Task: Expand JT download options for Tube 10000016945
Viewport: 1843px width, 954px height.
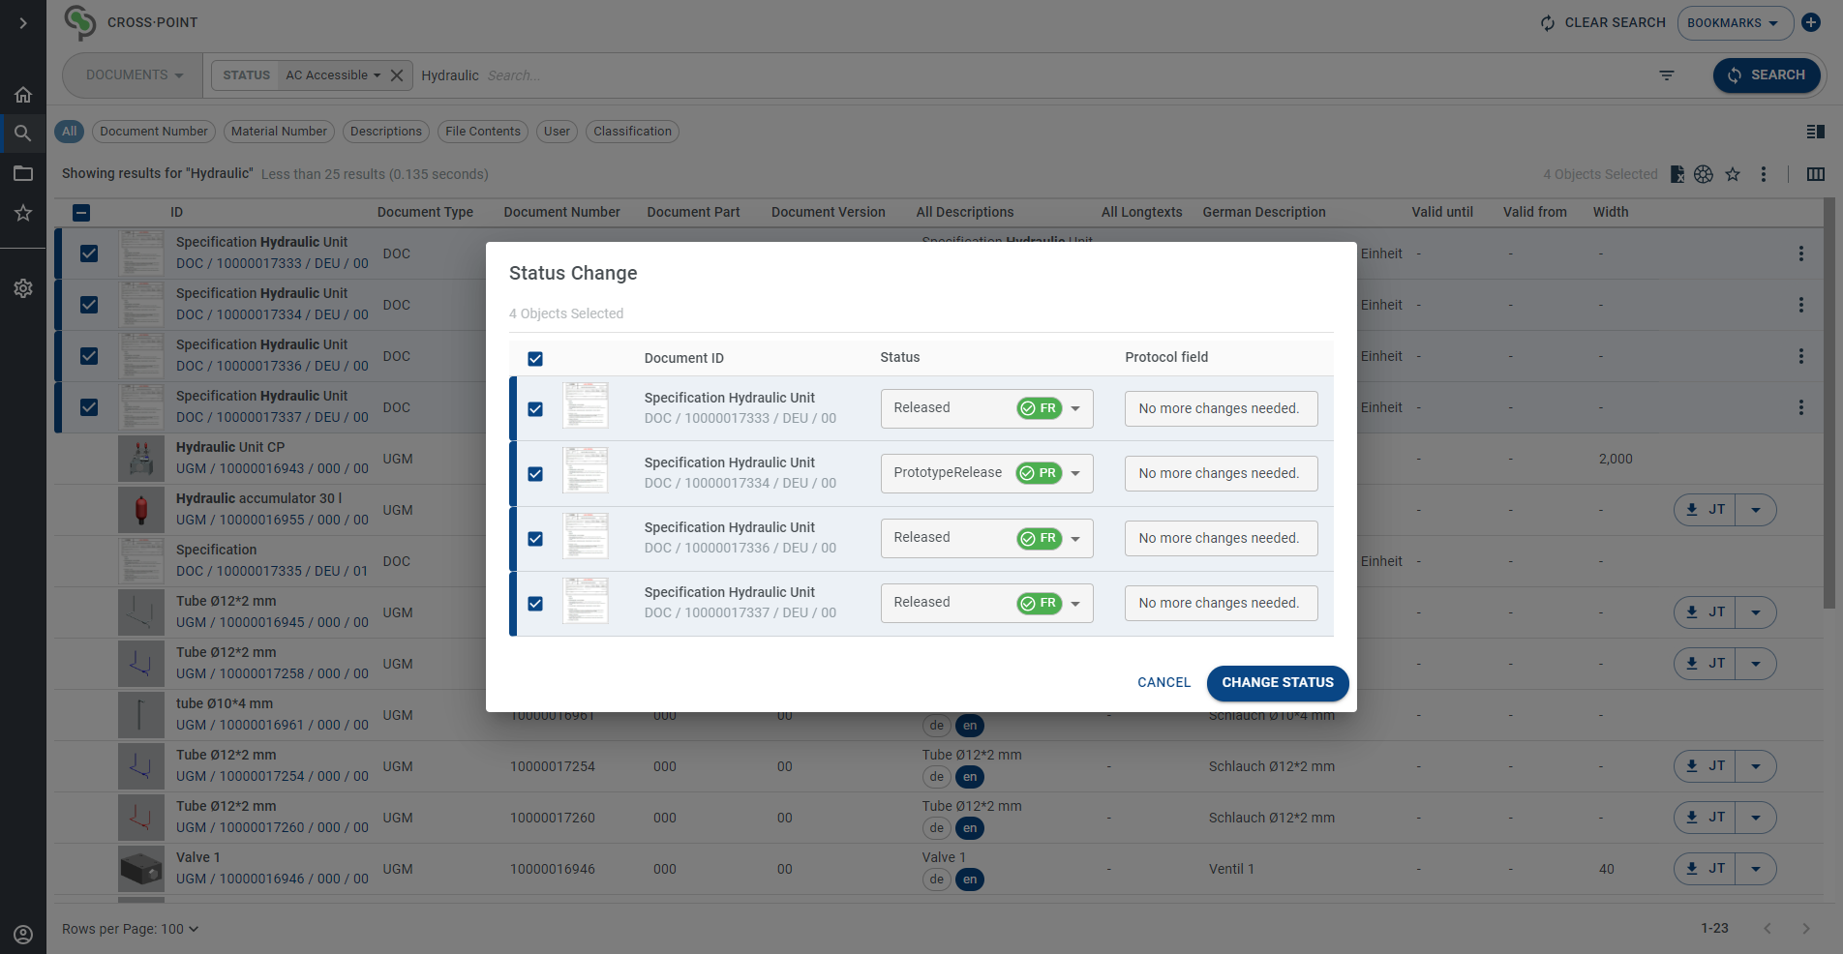Action: (1756, 612)
